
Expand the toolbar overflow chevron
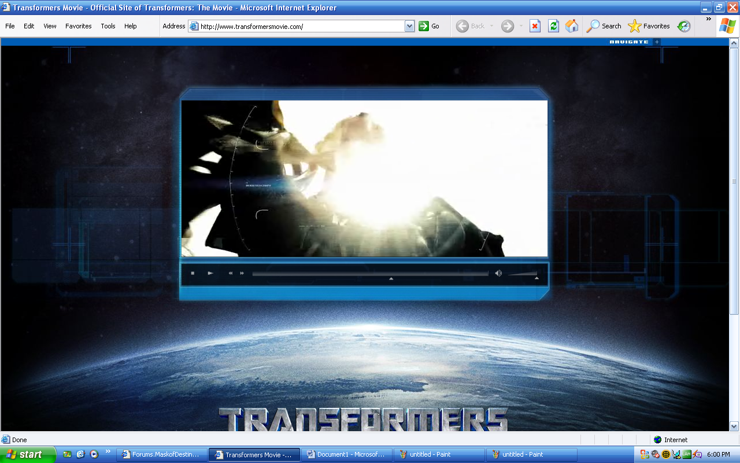coord(708,19)
